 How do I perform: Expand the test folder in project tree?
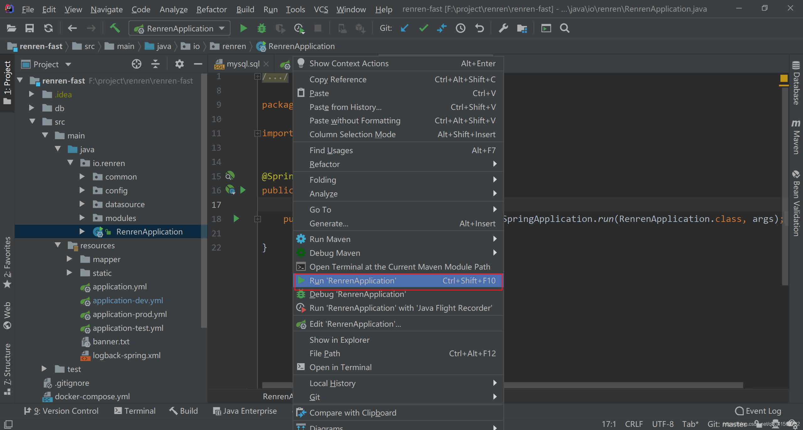[x=45, y=368]
